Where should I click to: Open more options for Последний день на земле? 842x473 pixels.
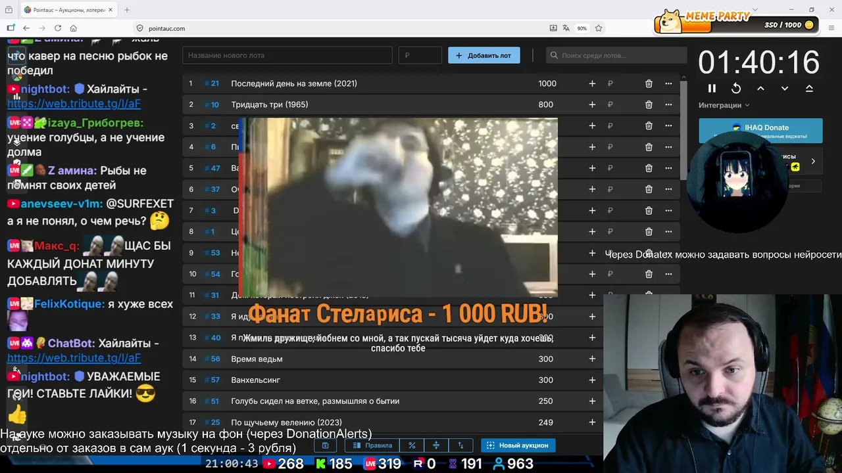[668, 83]
